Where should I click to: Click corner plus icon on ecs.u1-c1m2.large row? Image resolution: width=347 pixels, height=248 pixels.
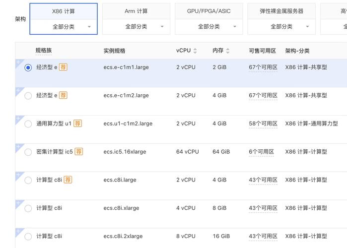(18, 119)
